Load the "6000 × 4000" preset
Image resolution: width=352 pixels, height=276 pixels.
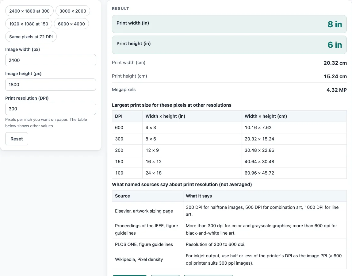point(71,24)
